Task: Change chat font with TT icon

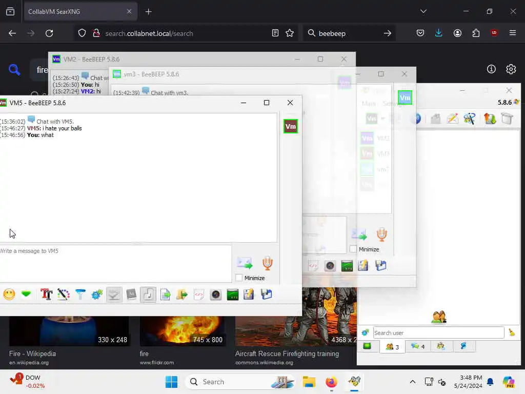Action: click(46, 294)
